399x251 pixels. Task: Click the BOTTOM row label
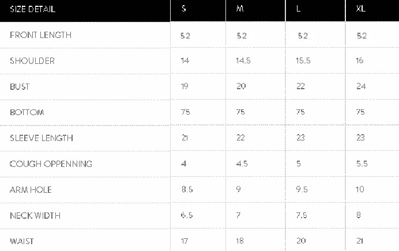(x=27, y=112)
